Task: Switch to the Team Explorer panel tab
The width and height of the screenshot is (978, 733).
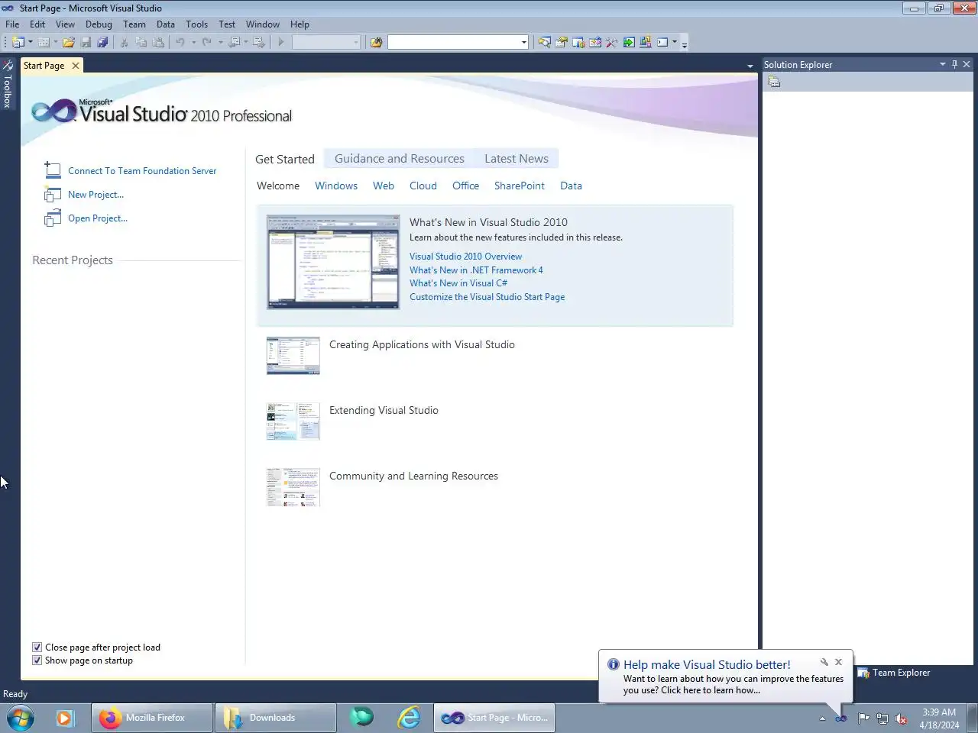Action: coord(894,673)
